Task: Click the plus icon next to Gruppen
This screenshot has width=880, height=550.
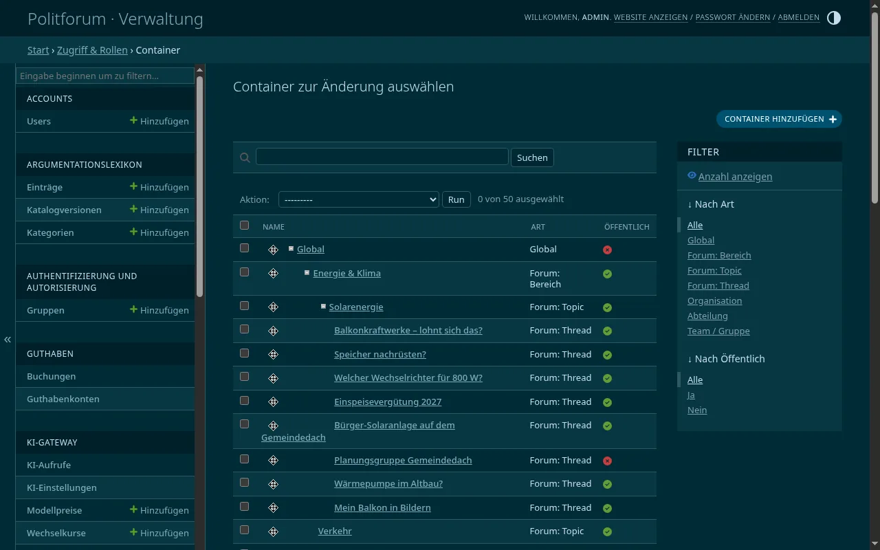Action: [133, 309]
